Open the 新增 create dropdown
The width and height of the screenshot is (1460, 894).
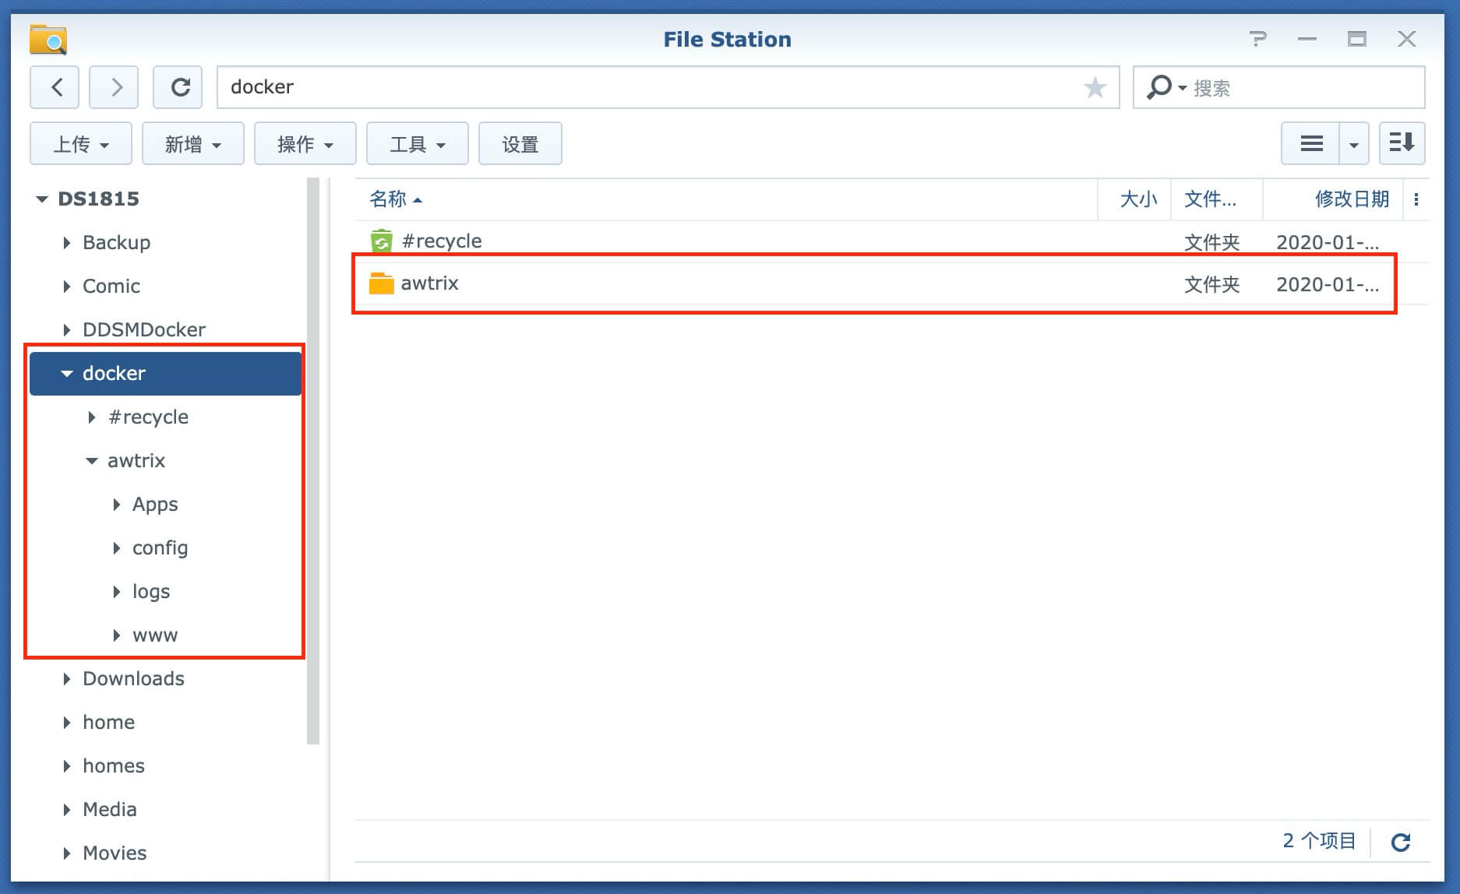[193, 144]
